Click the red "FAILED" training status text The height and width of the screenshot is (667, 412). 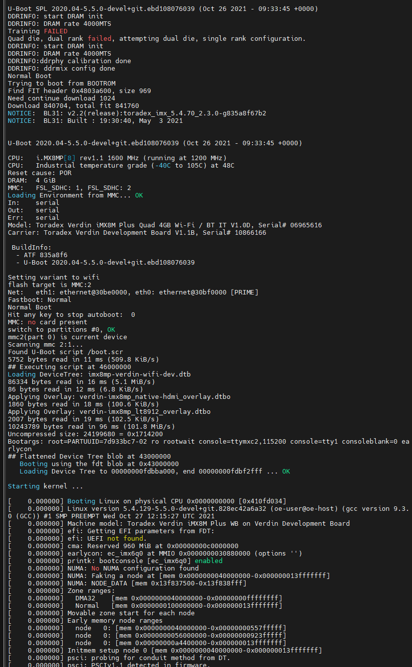pos(56,31)
